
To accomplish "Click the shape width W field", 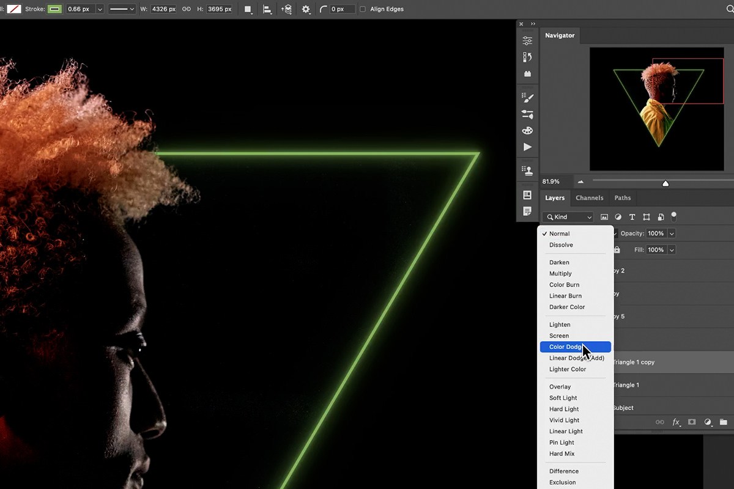I will [163, 9].
